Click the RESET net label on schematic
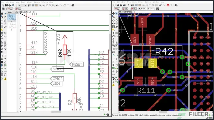This screenshot has width=214, height=120. pyautogui.click(x=77, y=64)
